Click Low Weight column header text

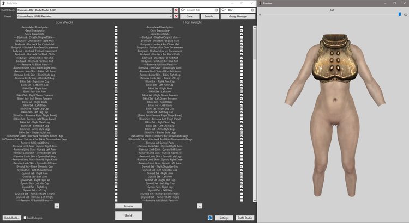(64, 23)
